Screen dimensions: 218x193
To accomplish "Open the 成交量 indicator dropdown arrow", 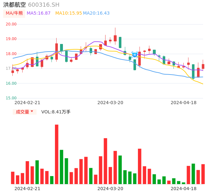I will [x=32, y=111].
